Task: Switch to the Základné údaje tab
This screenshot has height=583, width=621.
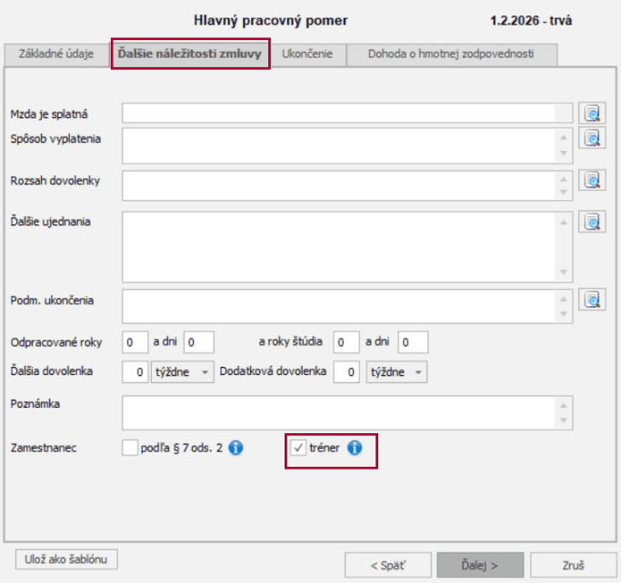Action: click(x=56, y=54)
